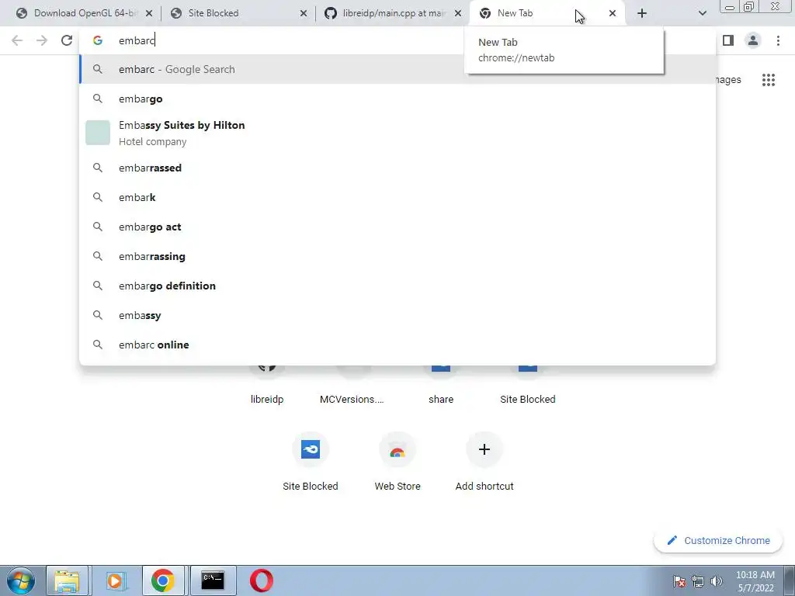Open the taskbar clock showing 10:18 AM

click(755, 581)
